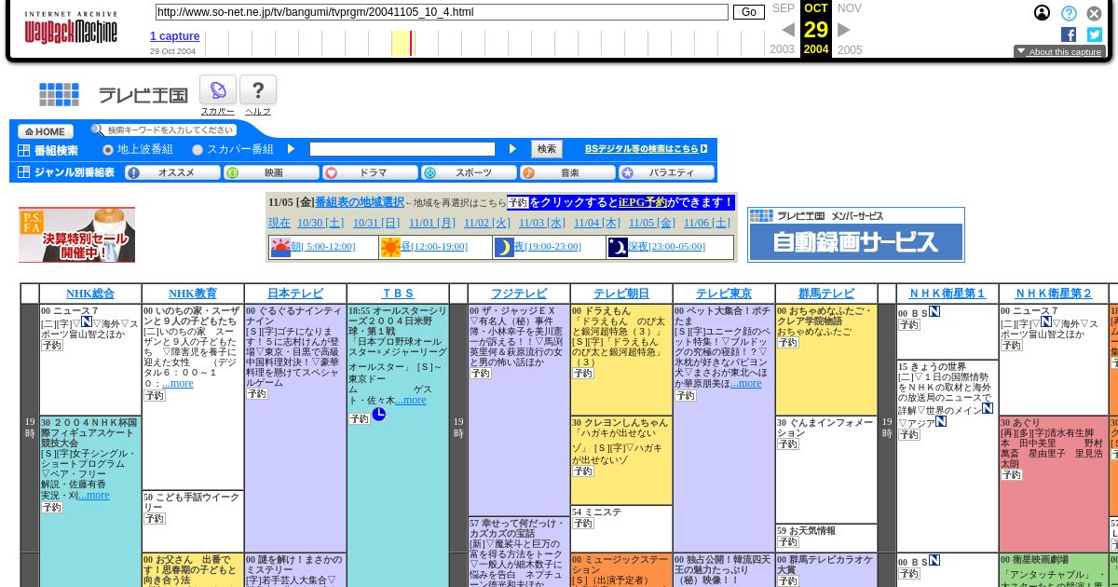Select the late-night moon and stars icon 深夜
Image resolution: width=1118 pixels, height=587 pixels.
(x=618, y=247)
